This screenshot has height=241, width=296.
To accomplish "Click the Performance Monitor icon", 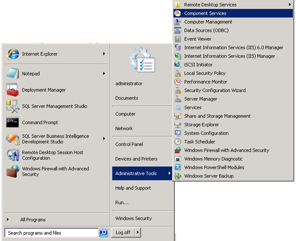I will 178,82.
